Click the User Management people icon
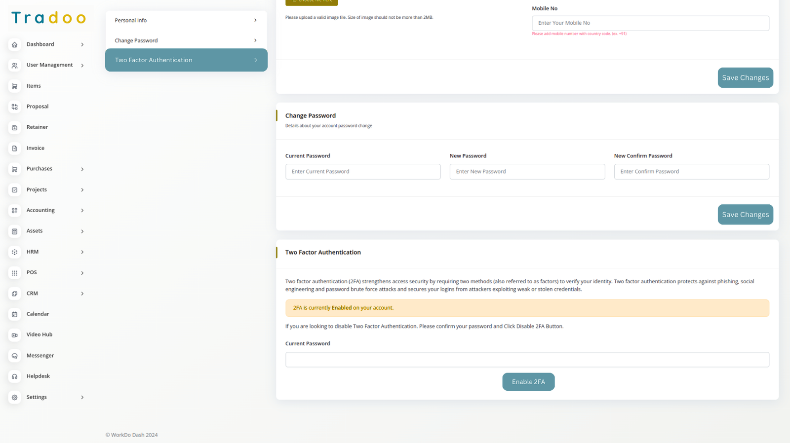Viewport: 790px width, 443px height. click(x=15, y=66)
